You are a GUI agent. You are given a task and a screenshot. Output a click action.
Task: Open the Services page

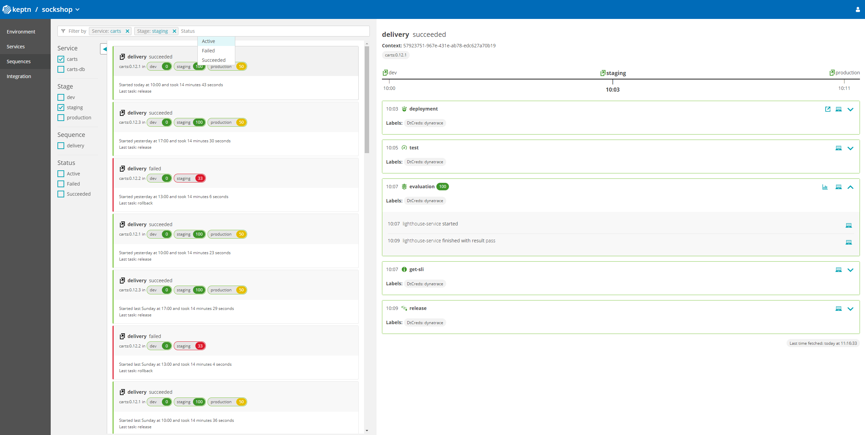(16, 47)
